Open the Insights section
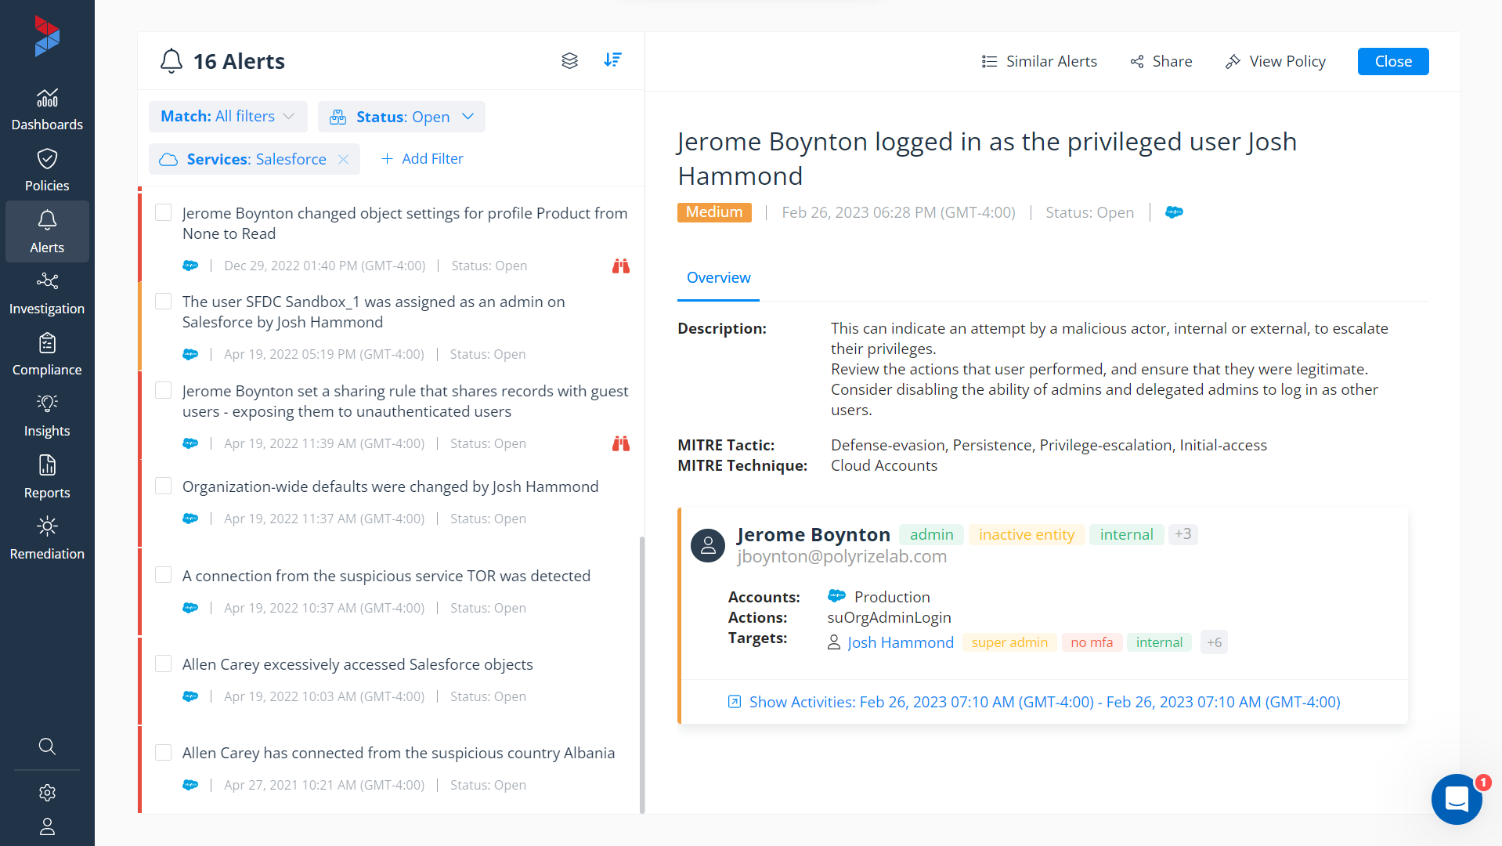Viewport: 1502px width, 846px height. tap(47, 414)
